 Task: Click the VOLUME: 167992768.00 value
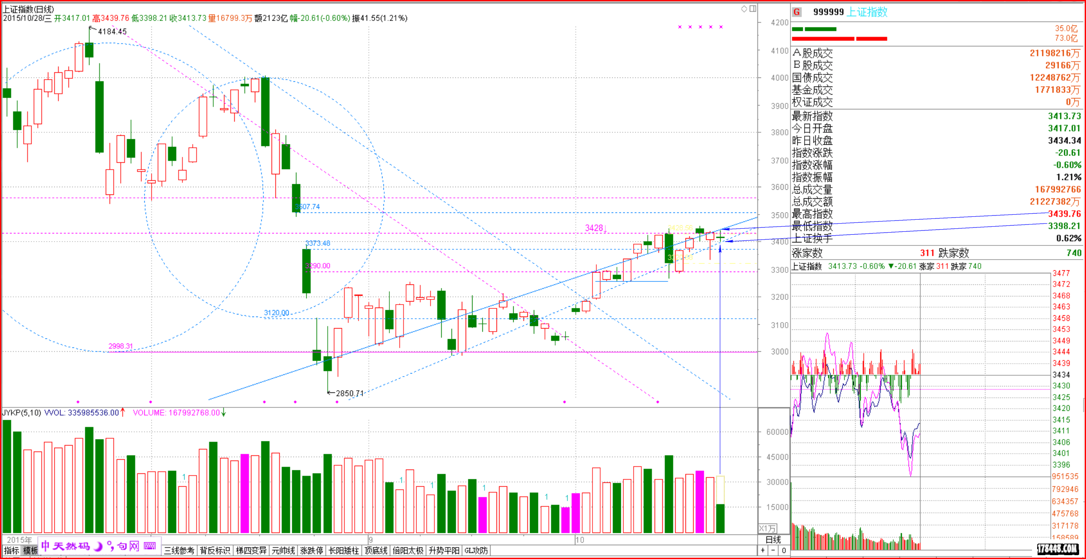point(176,413)
